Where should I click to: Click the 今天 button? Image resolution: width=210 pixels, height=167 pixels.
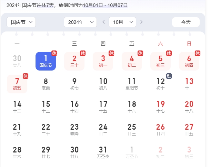[186, 22]
